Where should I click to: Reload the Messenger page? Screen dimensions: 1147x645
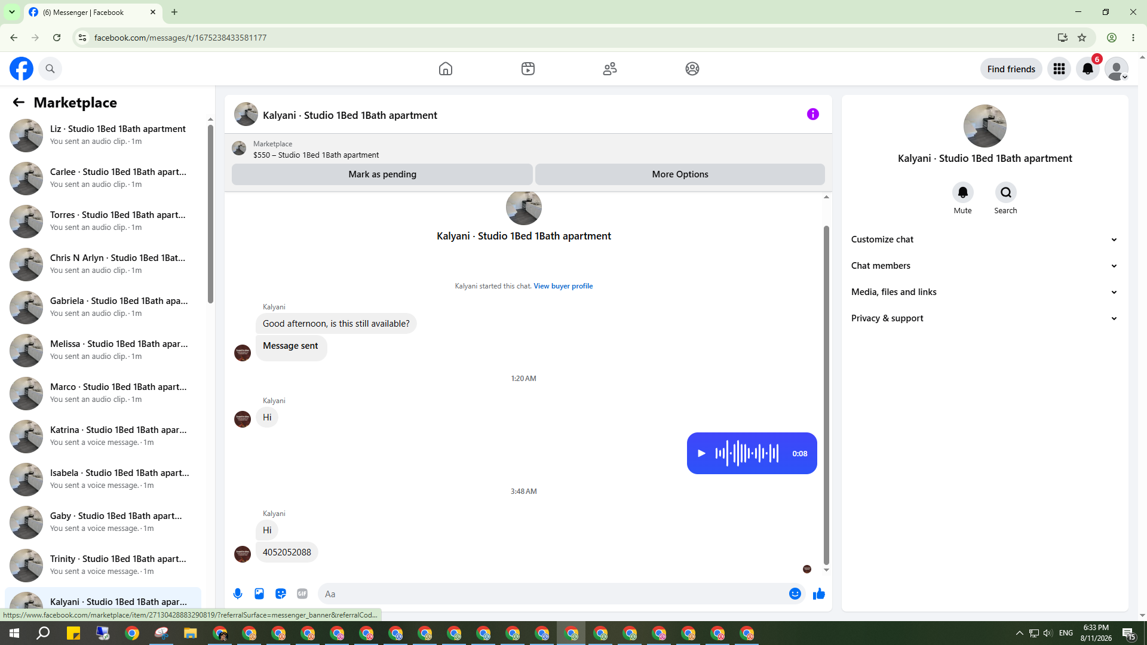point(57,38)
